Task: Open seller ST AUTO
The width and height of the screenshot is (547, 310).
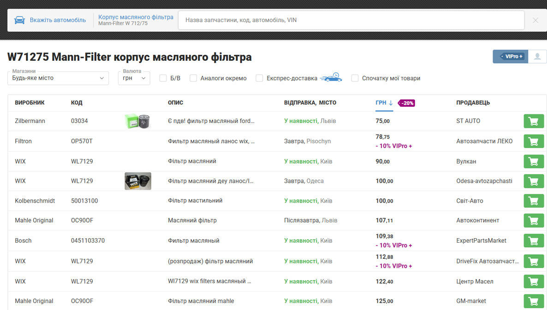Action: (x=468, y=121)
